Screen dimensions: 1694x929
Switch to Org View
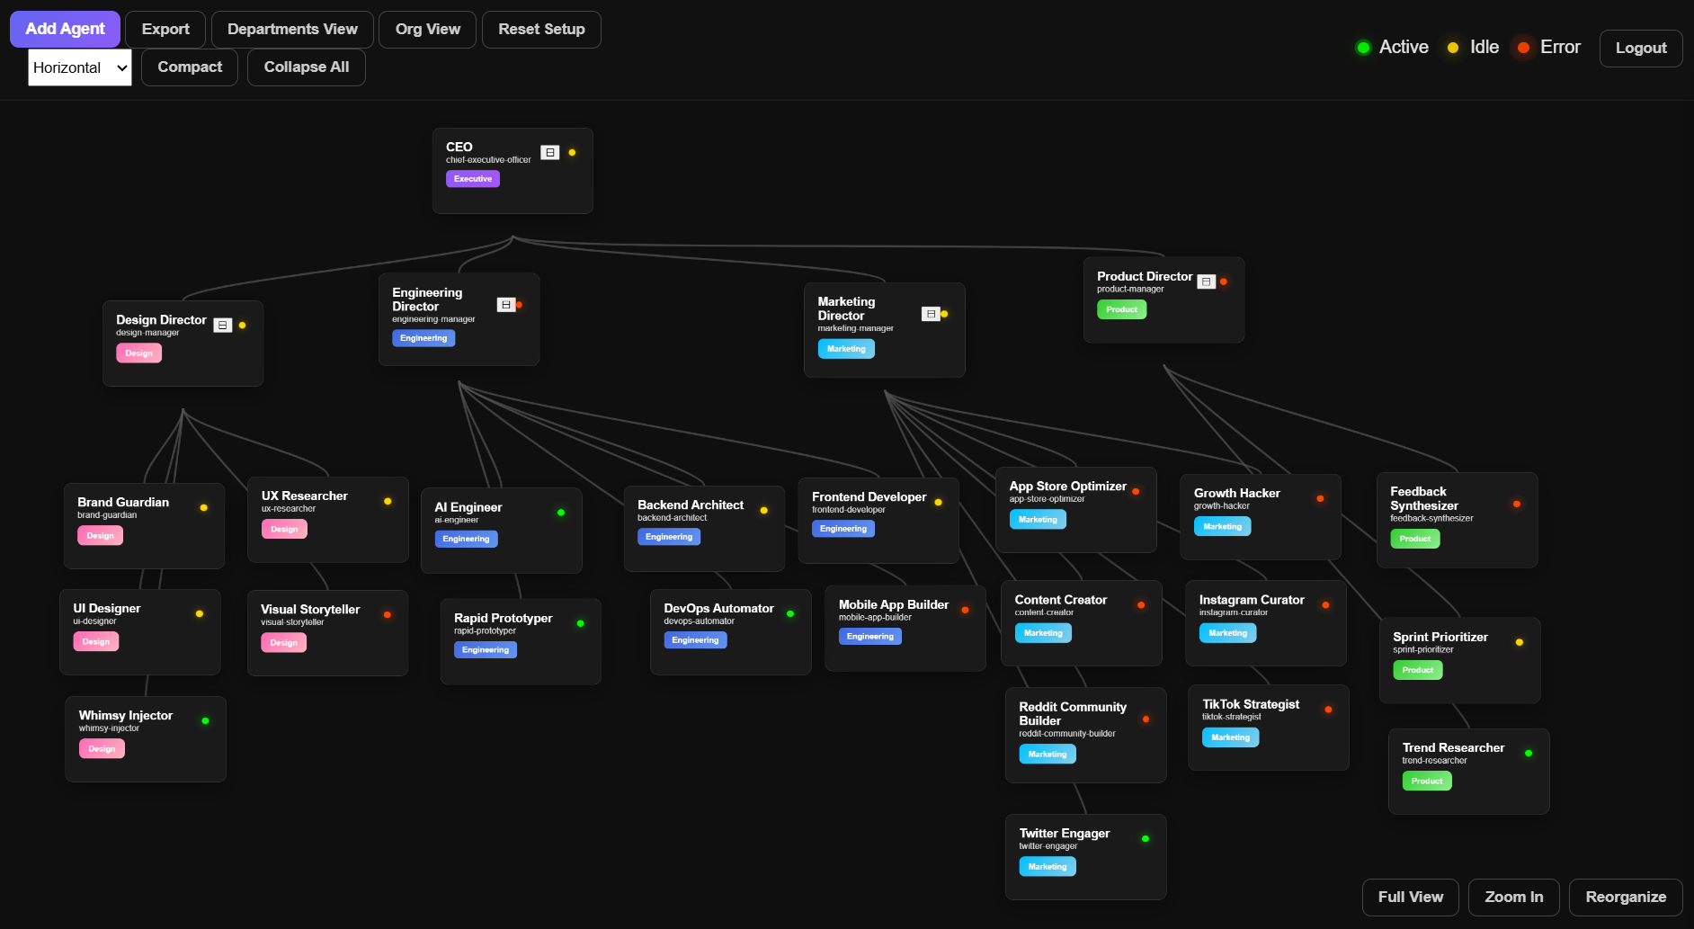click(x=427, y=30)
